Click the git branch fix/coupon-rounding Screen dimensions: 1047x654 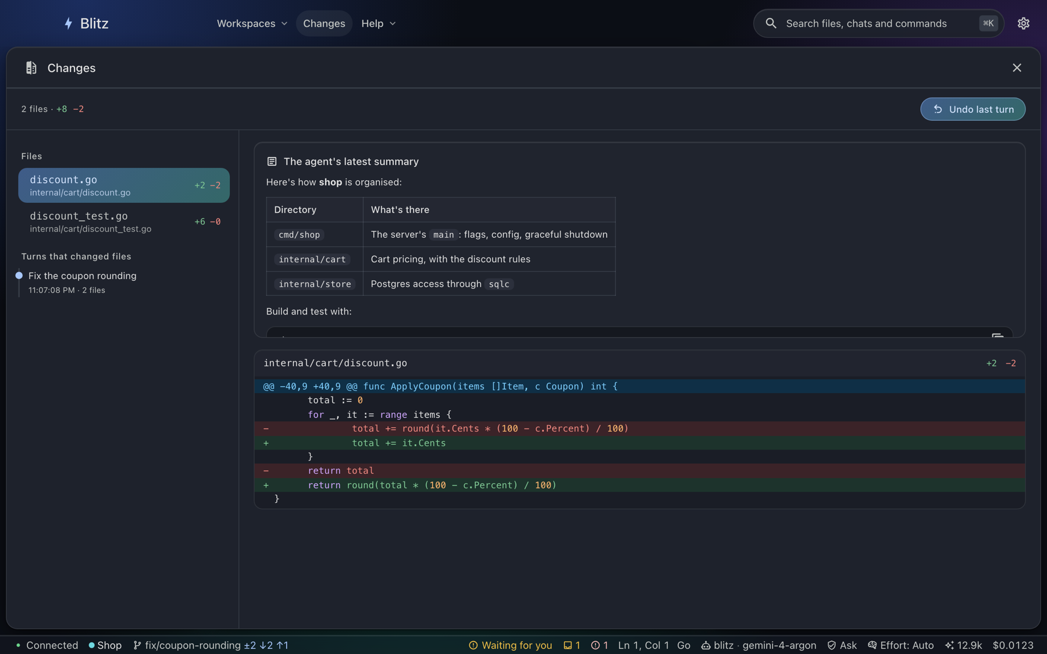tap(211, 645)
